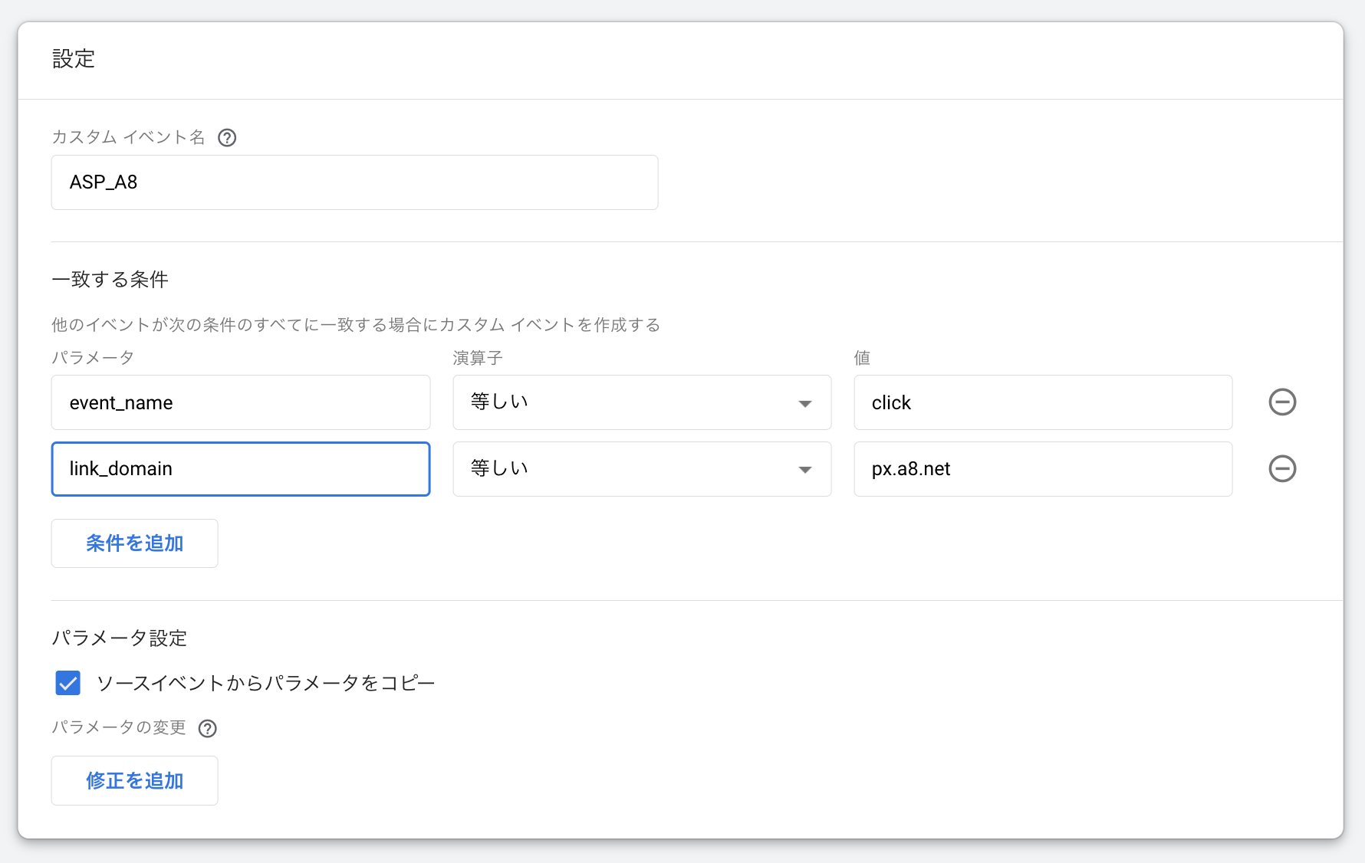Click the 修正を追加 button

(134, 780)
